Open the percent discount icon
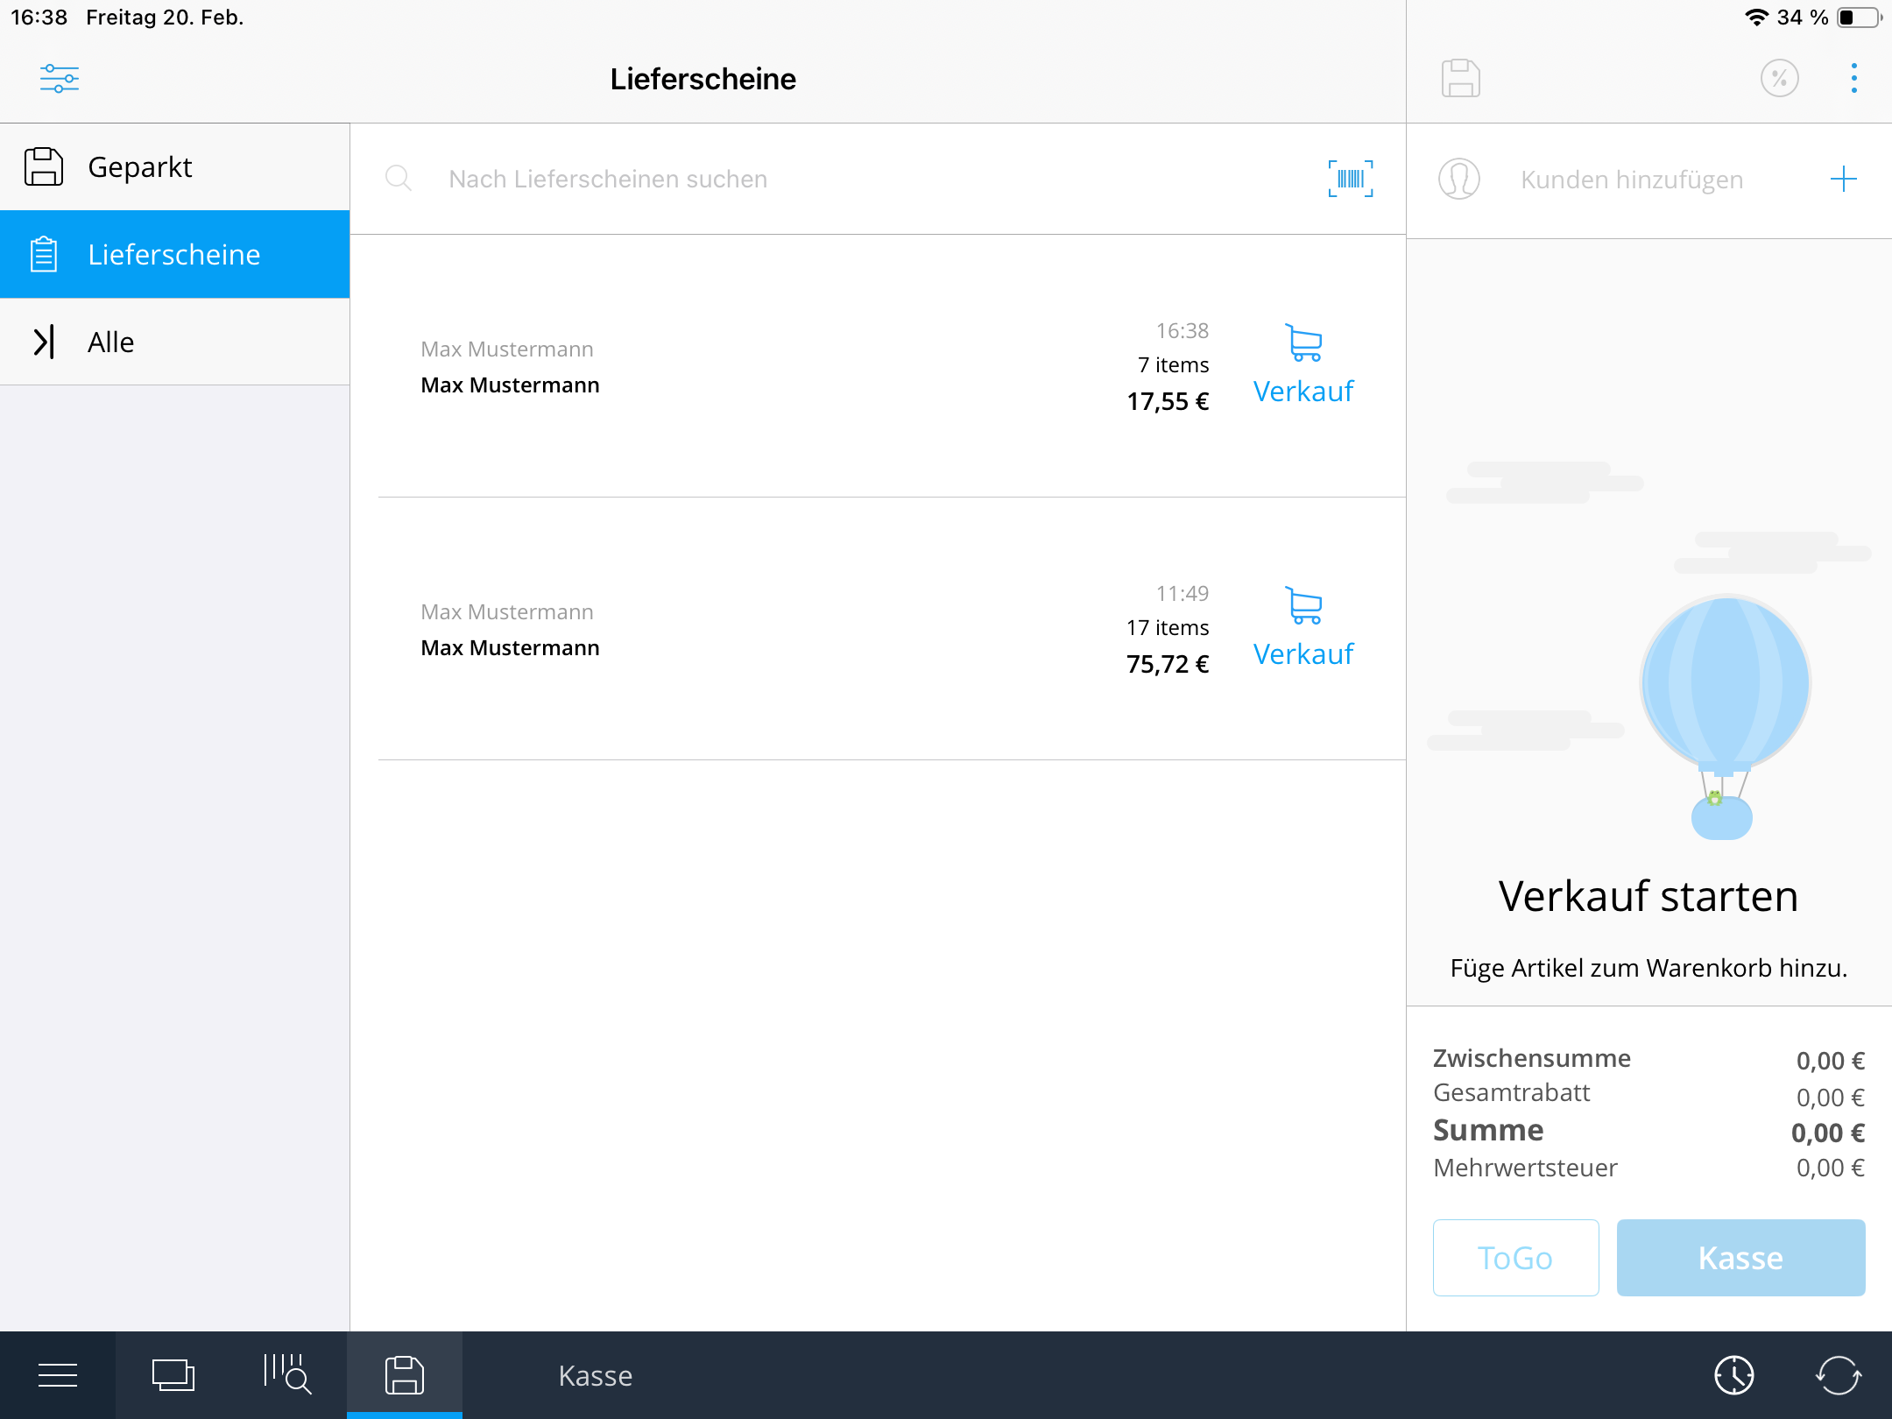The image size is (1892, 1419). [x=1779, y=79]
